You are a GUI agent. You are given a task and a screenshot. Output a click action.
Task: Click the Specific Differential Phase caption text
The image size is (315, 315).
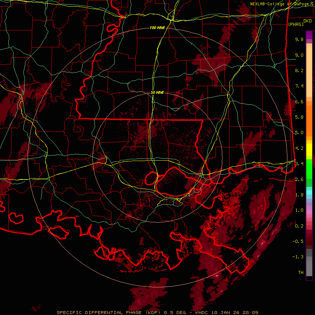click(x=157, y=313)
